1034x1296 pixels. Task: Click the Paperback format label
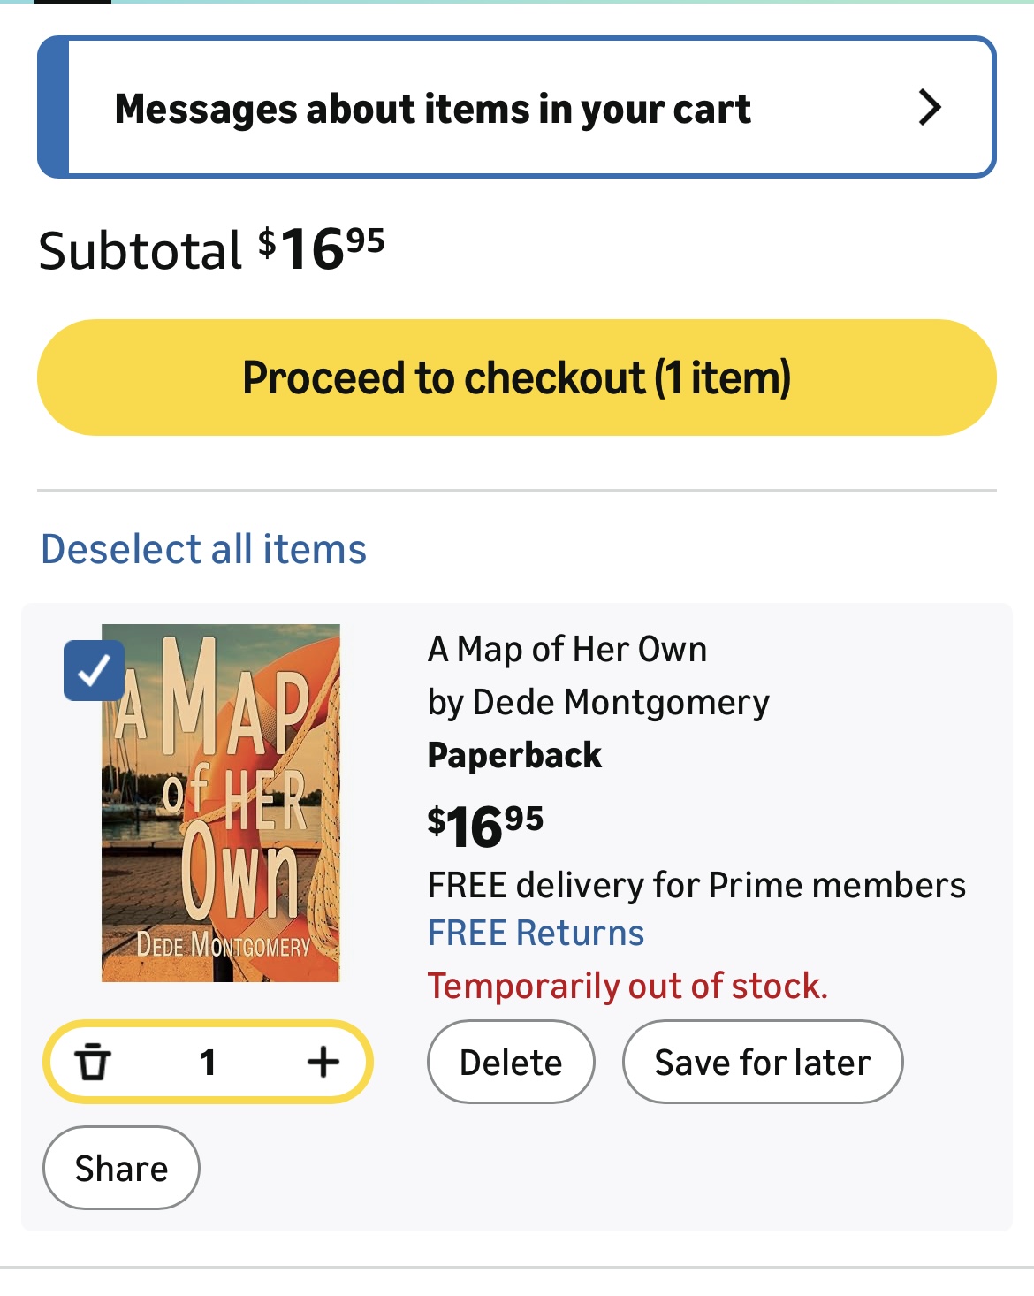514,754
